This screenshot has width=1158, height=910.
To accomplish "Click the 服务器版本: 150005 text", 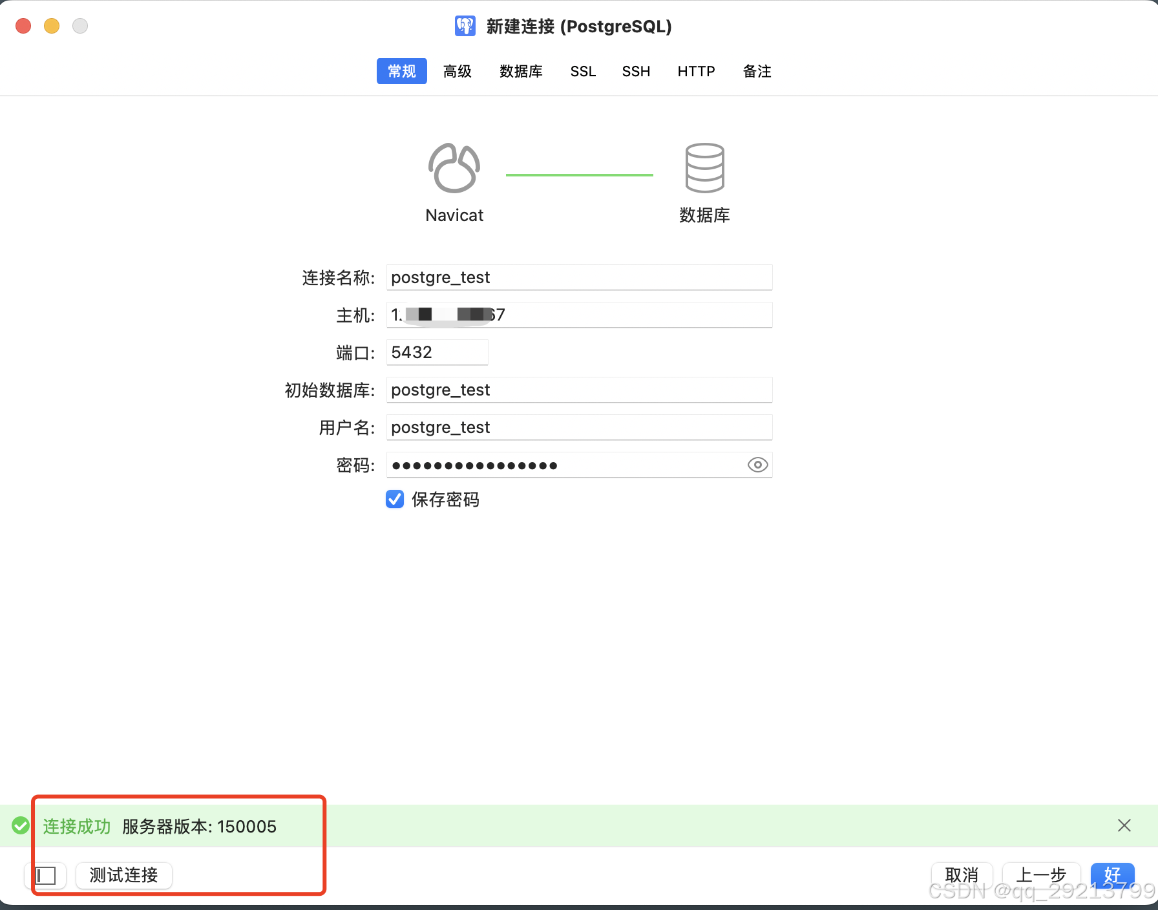I will coord(199,826).
